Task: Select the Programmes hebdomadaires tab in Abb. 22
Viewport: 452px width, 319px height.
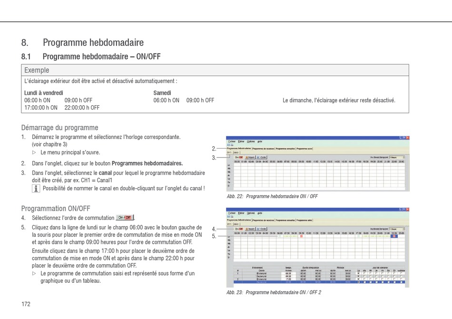Action: [x=239, y=148]
